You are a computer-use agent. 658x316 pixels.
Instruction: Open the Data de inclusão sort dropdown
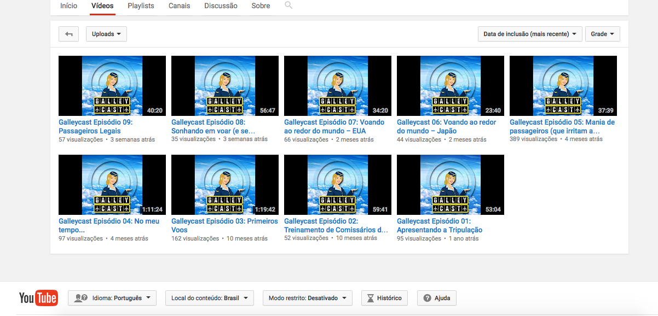tap(530, 34)
